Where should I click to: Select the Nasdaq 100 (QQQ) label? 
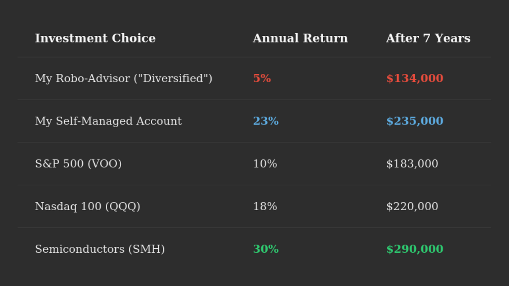pos(87,207)
